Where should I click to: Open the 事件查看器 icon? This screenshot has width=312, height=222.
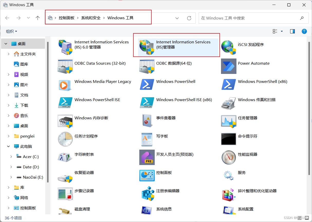147,121
